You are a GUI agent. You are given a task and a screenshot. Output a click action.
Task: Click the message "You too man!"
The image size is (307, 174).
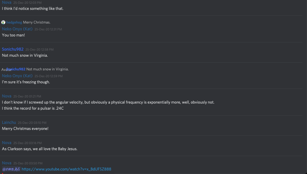pyautogui.click(x=13, y=35)
